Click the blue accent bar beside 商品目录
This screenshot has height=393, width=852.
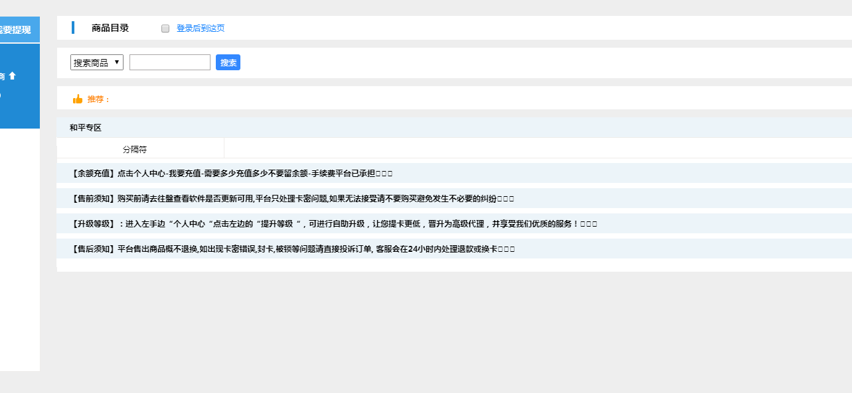73,28
